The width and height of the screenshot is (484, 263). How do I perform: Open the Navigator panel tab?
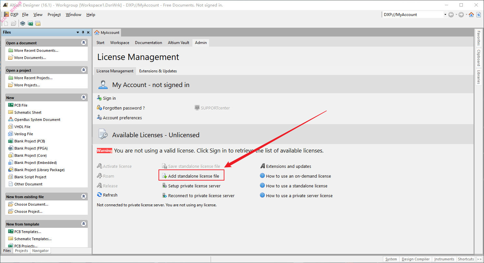[40, 251]
